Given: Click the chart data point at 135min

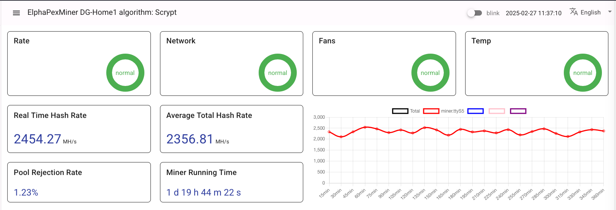Looking at the screenshot, I should (425, 127).
